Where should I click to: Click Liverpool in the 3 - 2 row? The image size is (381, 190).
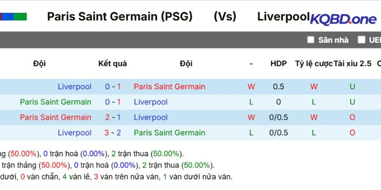74,133
